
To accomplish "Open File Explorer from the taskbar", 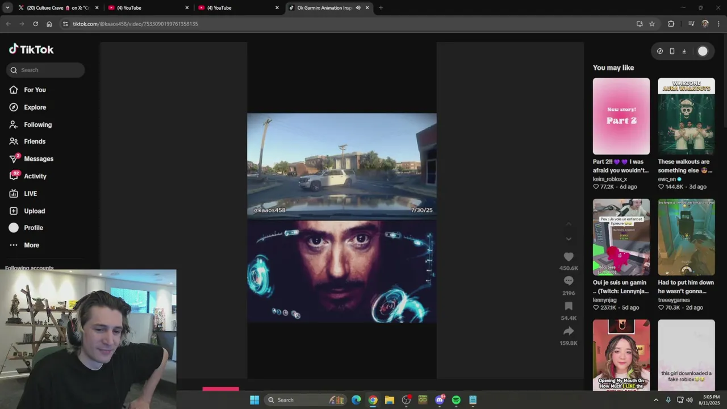I will (389, 400).
